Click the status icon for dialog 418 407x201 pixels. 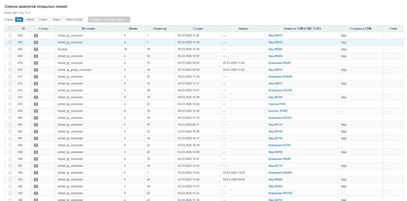36,70
